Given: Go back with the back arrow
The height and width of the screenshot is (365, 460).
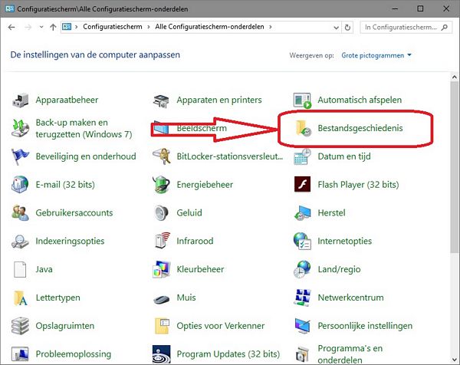Looking at the screenshot, I should (x=11, y=27).
